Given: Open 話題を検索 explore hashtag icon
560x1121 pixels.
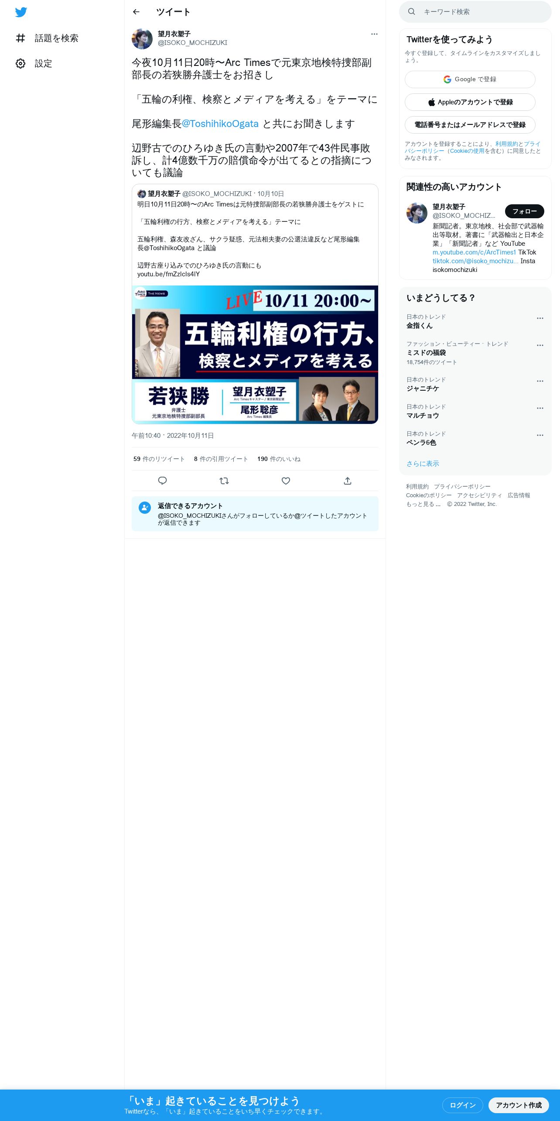Looking at the screenshot, I should tap(20, 38).
